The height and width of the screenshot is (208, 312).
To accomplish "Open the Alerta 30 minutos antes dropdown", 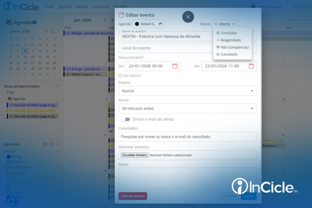I will 187,109.
